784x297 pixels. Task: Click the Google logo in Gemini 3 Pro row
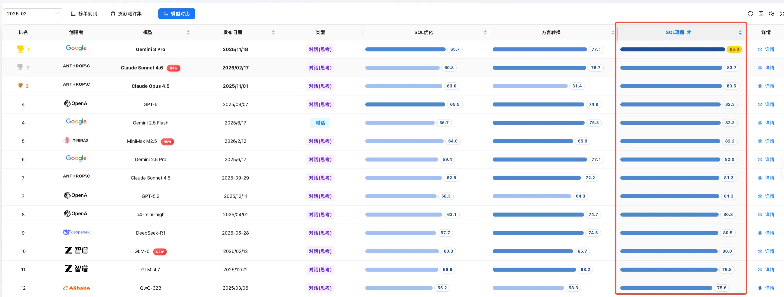click(76, 48)
